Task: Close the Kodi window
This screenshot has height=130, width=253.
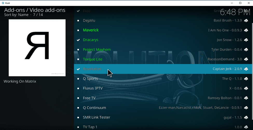Action: click(249, 3)
